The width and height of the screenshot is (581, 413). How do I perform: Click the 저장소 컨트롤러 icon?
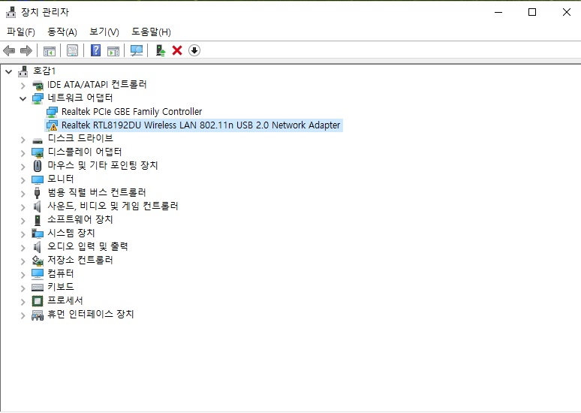point(38,261)
